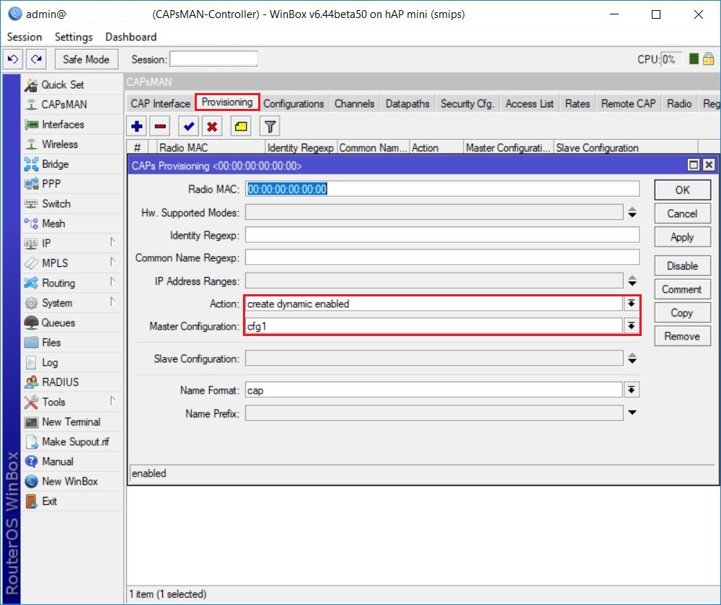This screenshot has width=721, height=605.
Task: Click the blue checkmark Enable icon
Action: 188,126
